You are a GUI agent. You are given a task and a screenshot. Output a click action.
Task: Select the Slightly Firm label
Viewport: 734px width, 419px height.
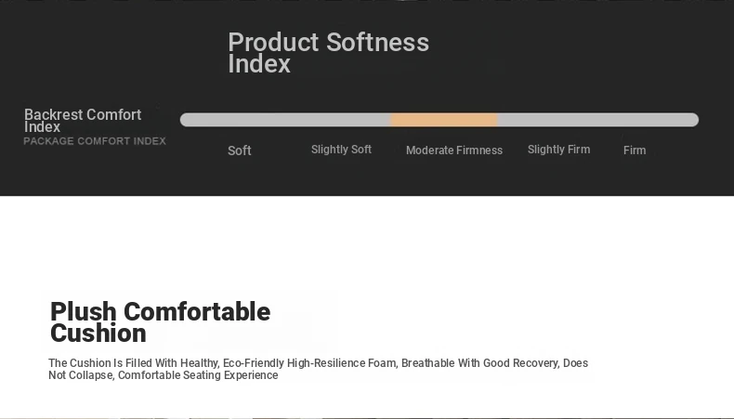pyautogui.click(x=558, y=150)
